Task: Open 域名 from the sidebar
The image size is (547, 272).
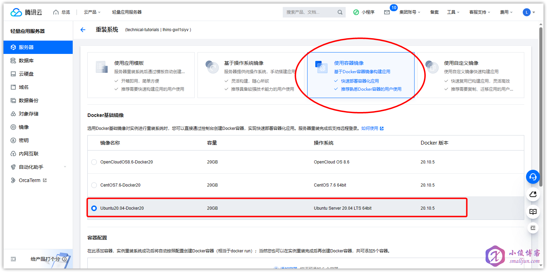Action: [38, 87]
